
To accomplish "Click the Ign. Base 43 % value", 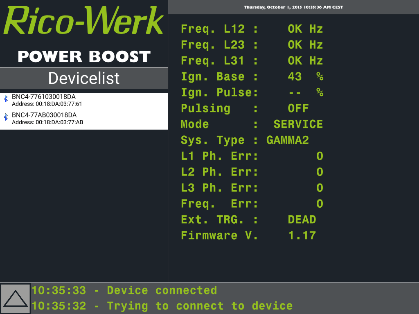I will 306,76.
